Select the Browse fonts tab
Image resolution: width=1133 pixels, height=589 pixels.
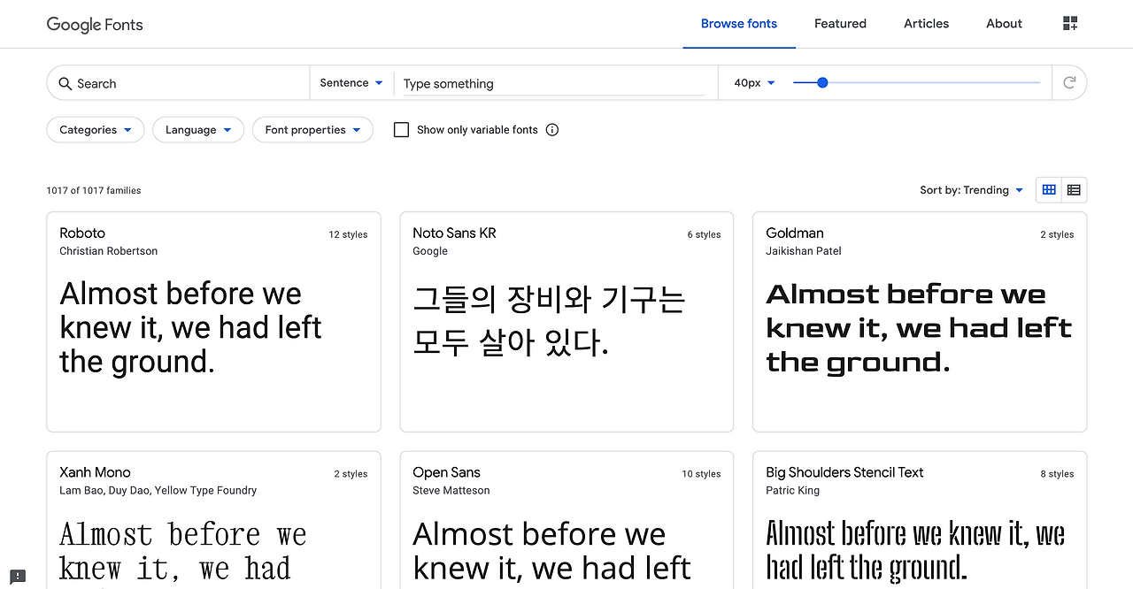click(x=739, y=24)
